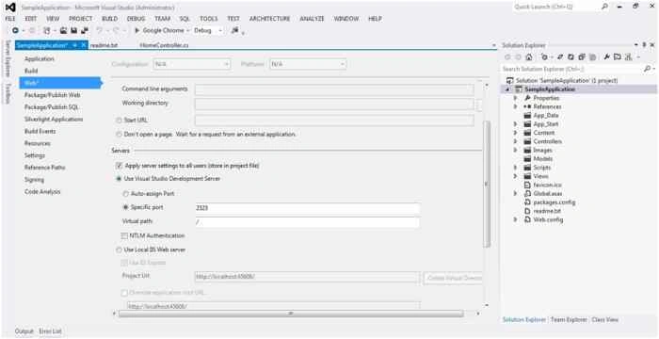Screen dimensions: 659x339
Task: Click the Pending Changes Filter icon
Action: [x=545, y=56]
